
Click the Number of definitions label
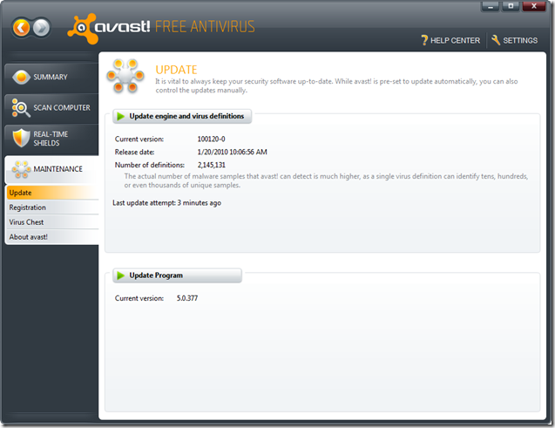coord(150,165)
